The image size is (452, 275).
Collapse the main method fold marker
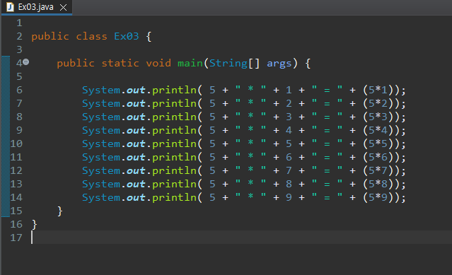point(26,62)
